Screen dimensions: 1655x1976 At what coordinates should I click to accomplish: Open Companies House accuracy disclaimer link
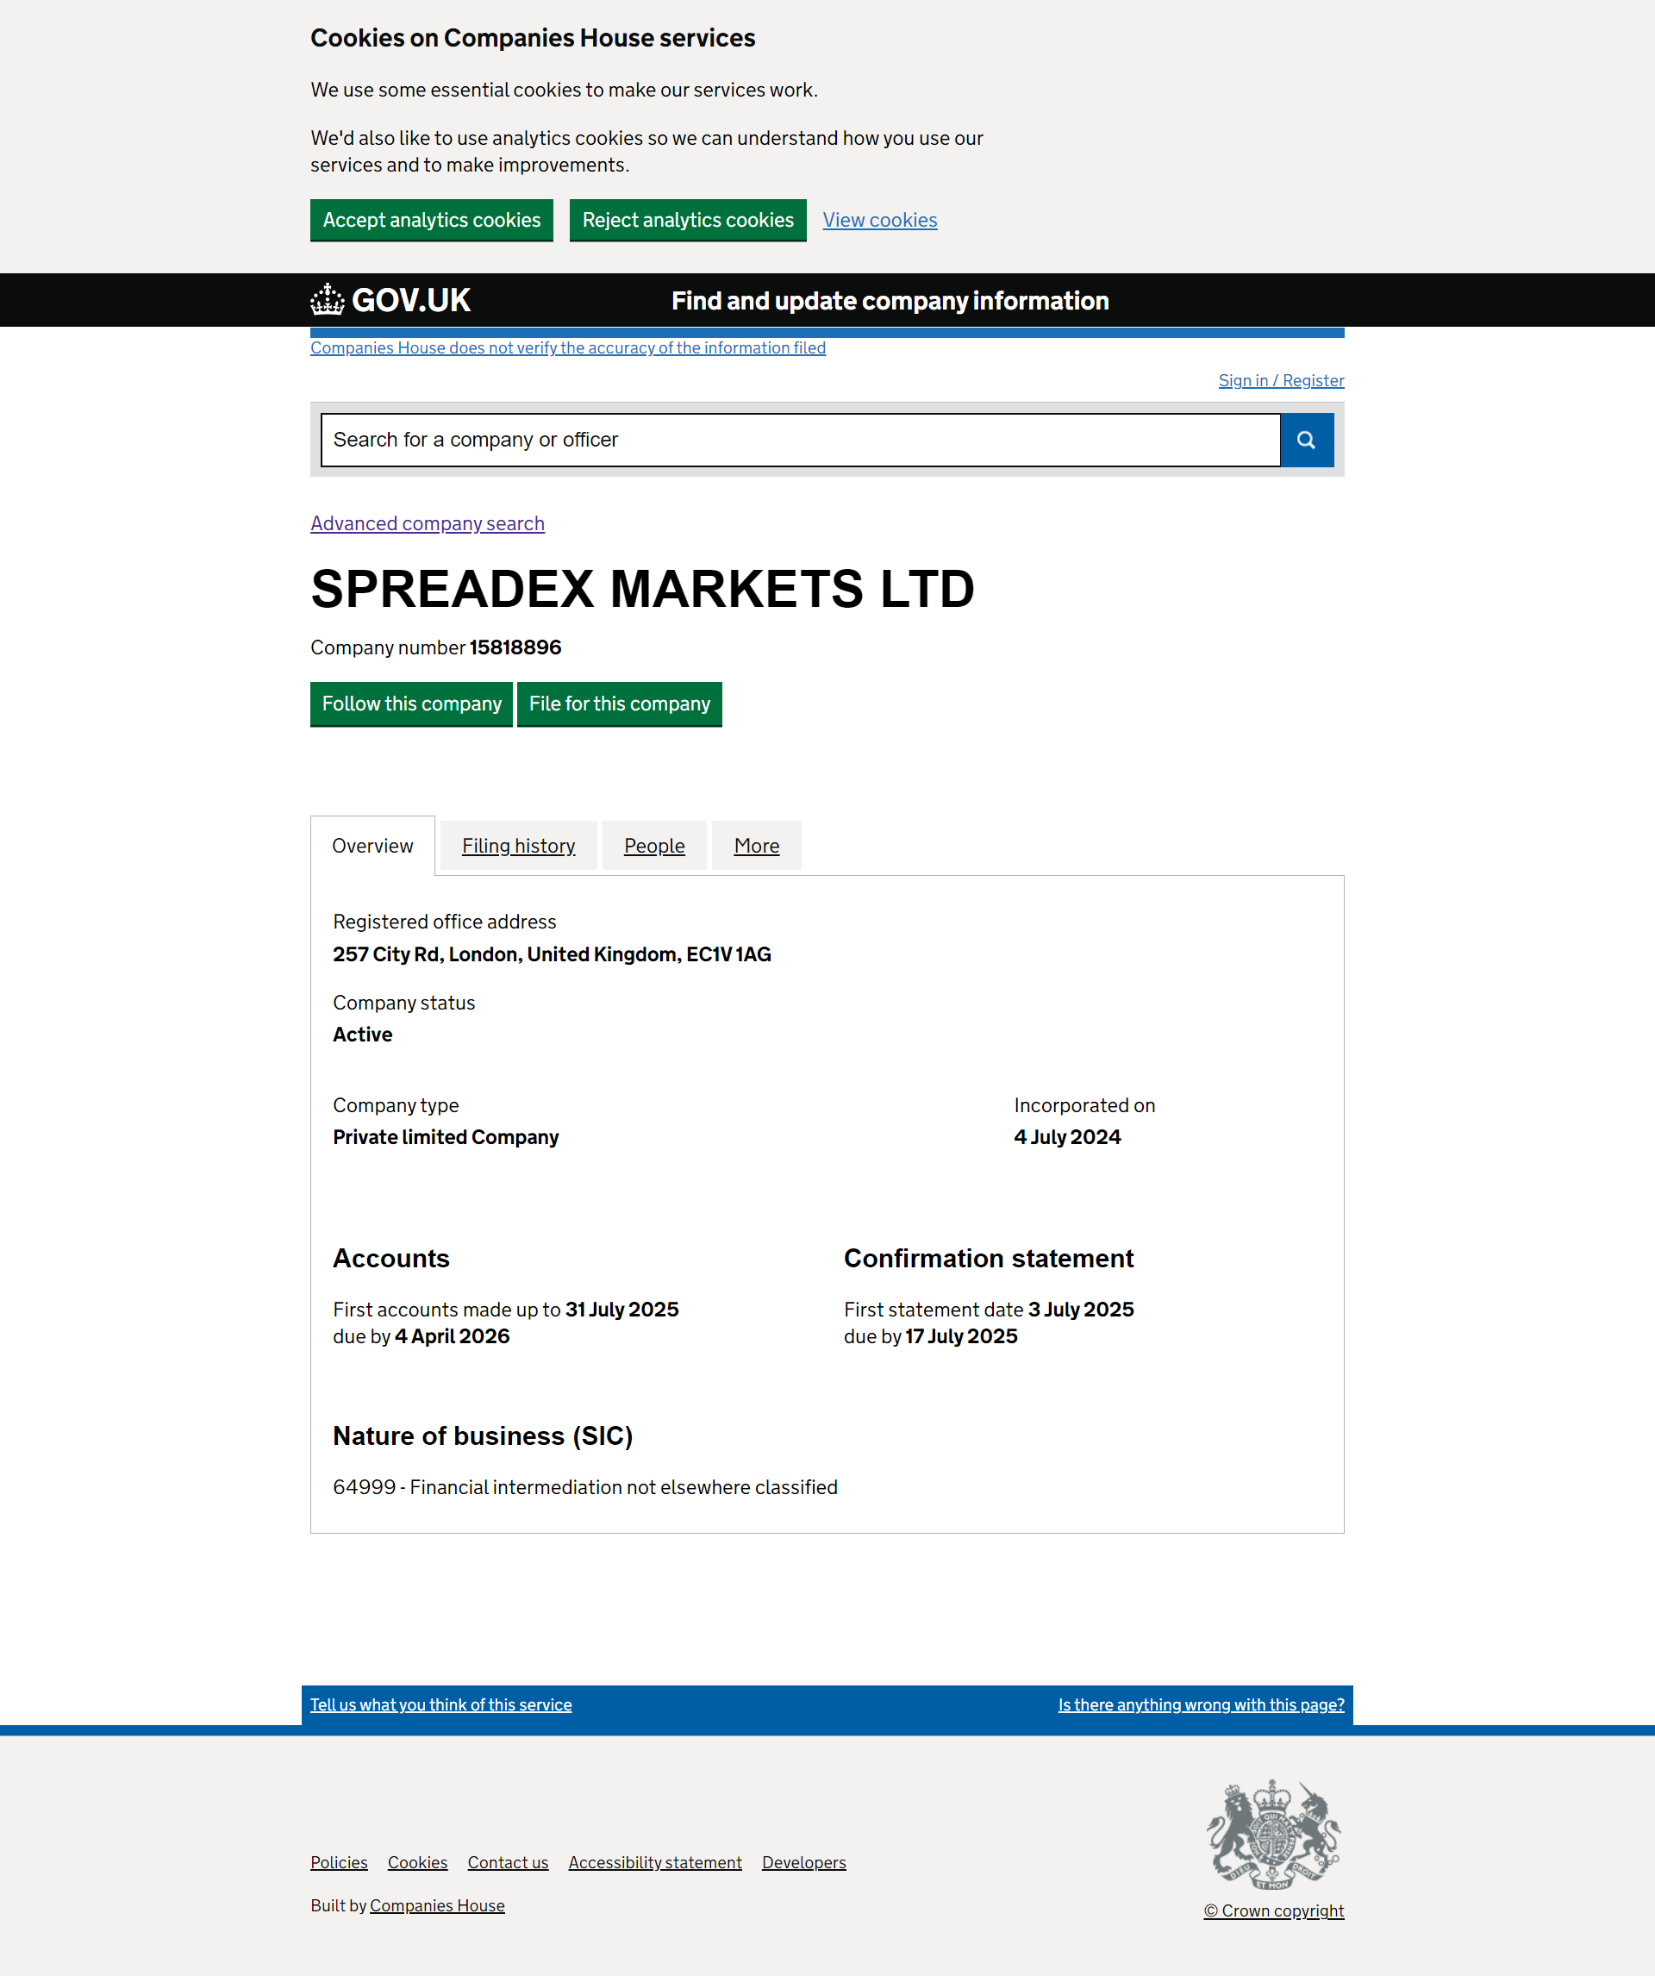tap(568, 347)
